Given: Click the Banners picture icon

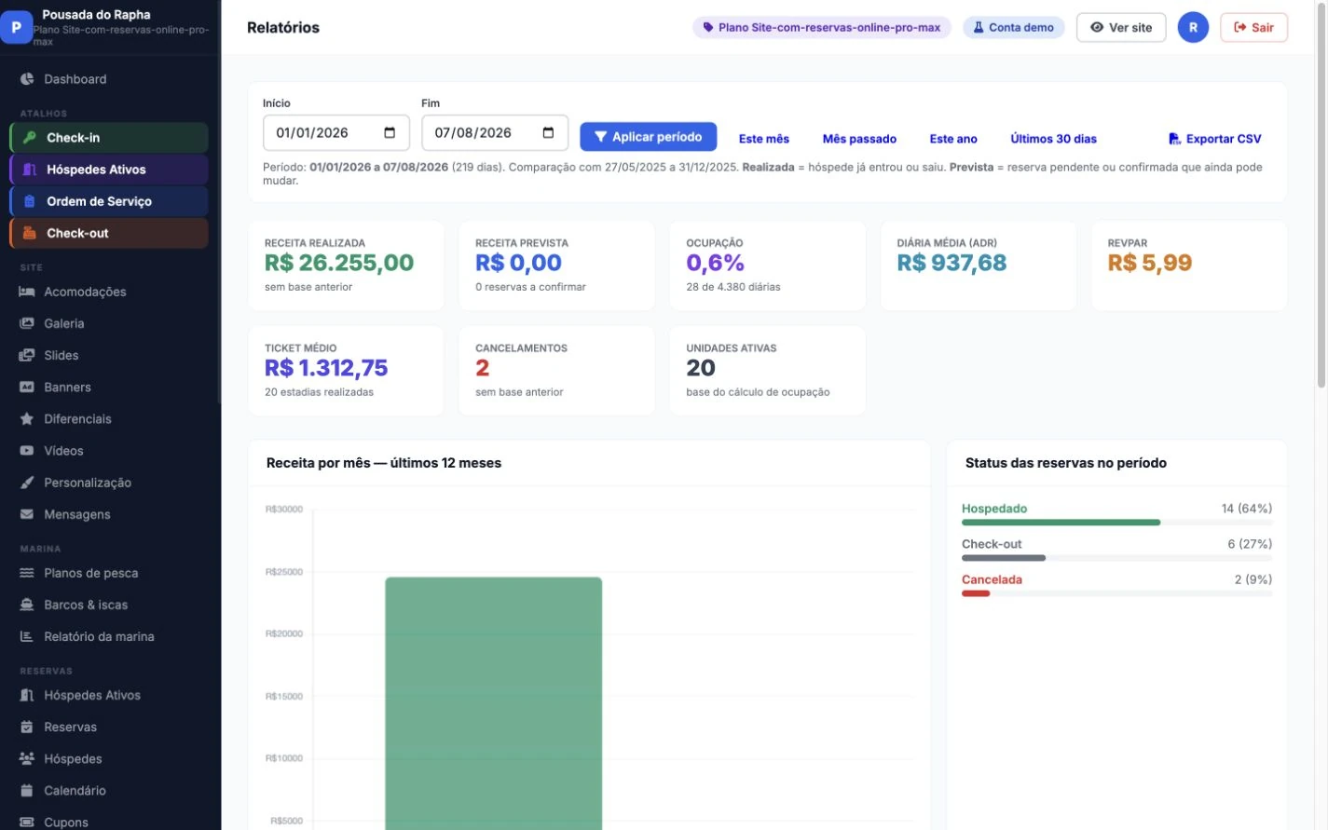Looking at the screenshot, I should (x=27, y=387).
